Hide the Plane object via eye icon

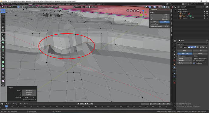(x=207, y=16)
